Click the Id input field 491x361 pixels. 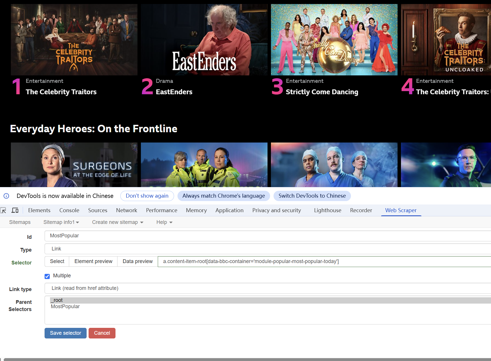(268, 236)
